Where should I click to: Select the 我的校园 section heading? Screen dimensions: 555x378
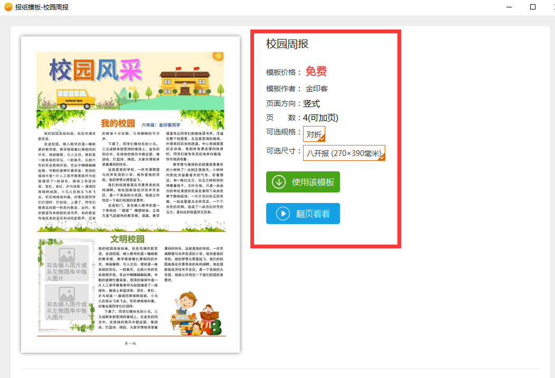[118, 123]
